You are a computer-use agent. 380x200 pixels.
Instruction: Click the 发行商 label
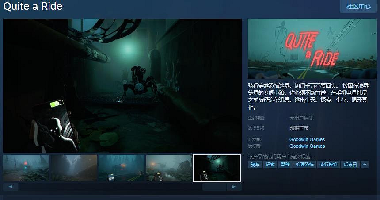pos(254,146)
